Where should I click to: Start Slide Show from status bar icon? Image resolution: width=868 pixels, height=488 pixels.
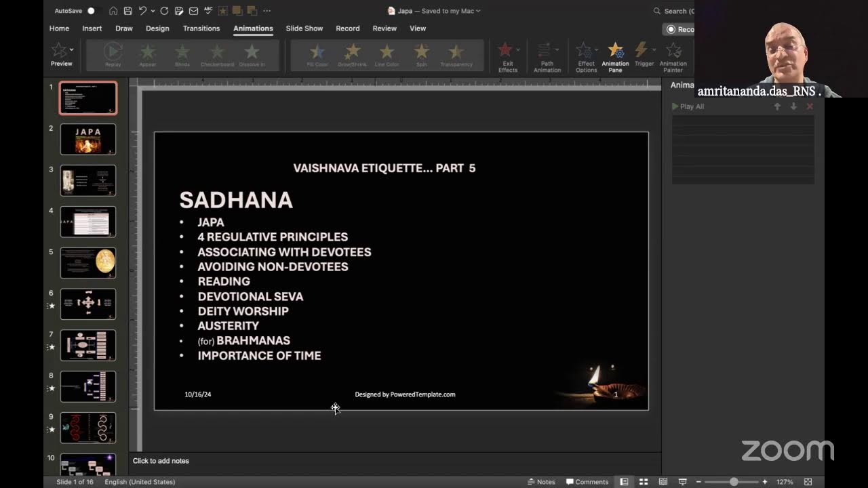683,482
